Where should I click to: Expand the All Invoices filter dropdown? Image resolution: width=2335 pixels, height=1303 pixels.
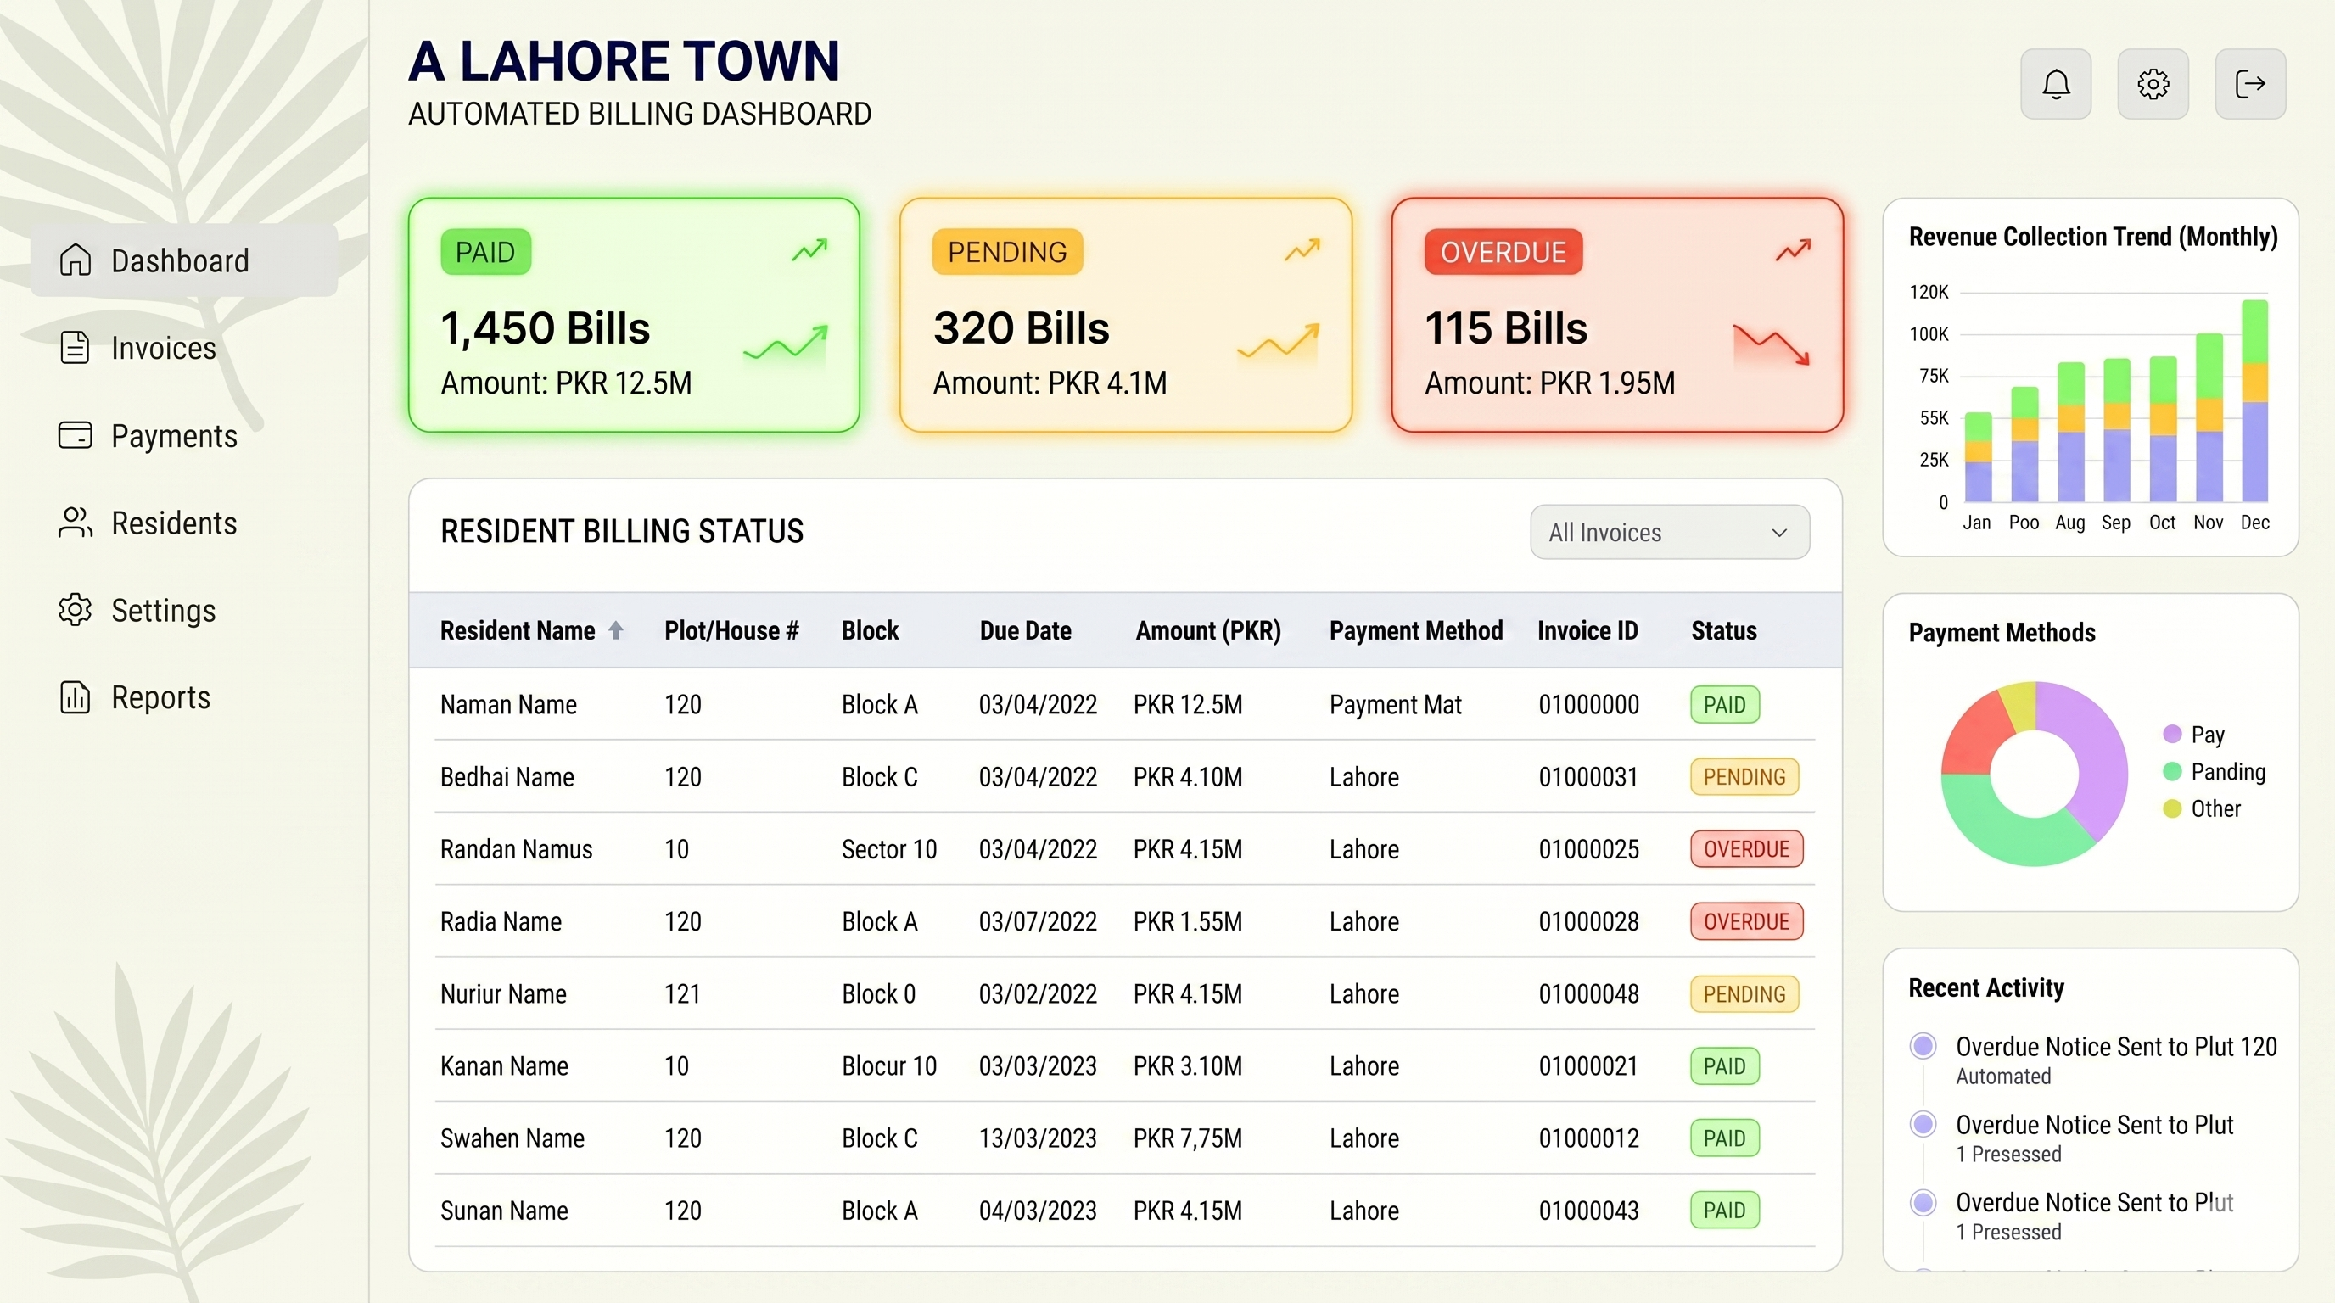1669,532
